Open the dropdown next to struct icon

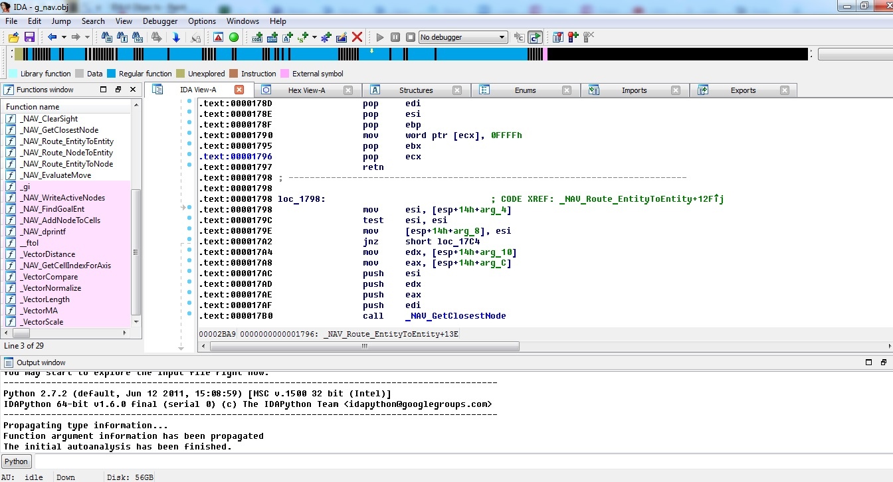[314, 37]
